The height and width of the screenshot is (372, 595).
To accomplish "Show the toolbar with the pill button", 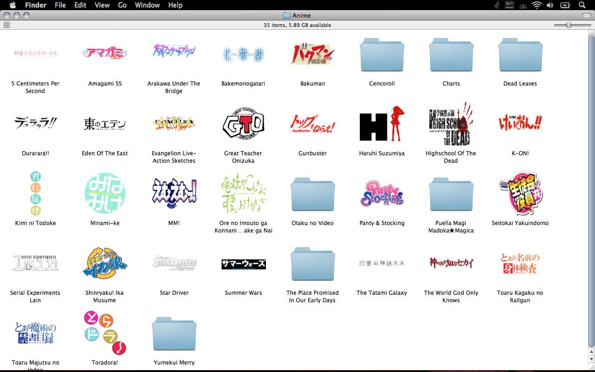I will [x=586, y=15].
